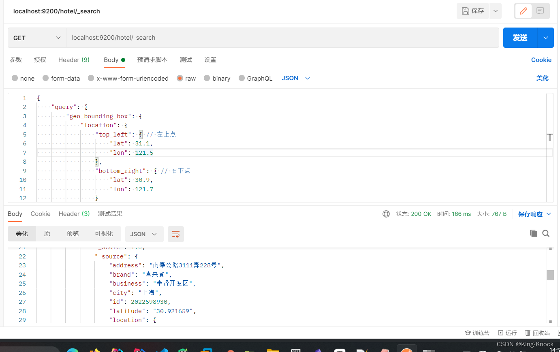Focus the request URL input field
Image resolution: width=560 pixels, height=352 pixels.
pos(282,38)
